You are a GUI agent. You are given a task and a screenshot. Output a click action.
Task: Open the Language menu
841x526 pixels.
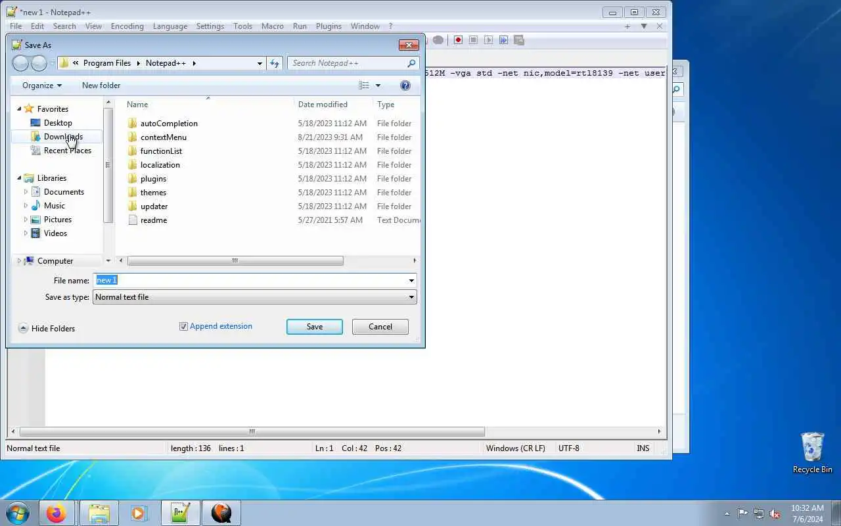[x=170, y=26]
